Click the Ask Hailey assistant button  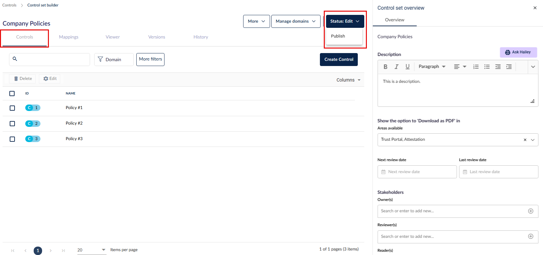pos(518,52)
